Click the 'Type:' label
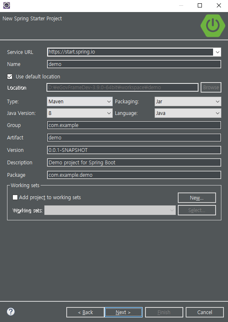228x322 pixels. click(x=13, y=102)
